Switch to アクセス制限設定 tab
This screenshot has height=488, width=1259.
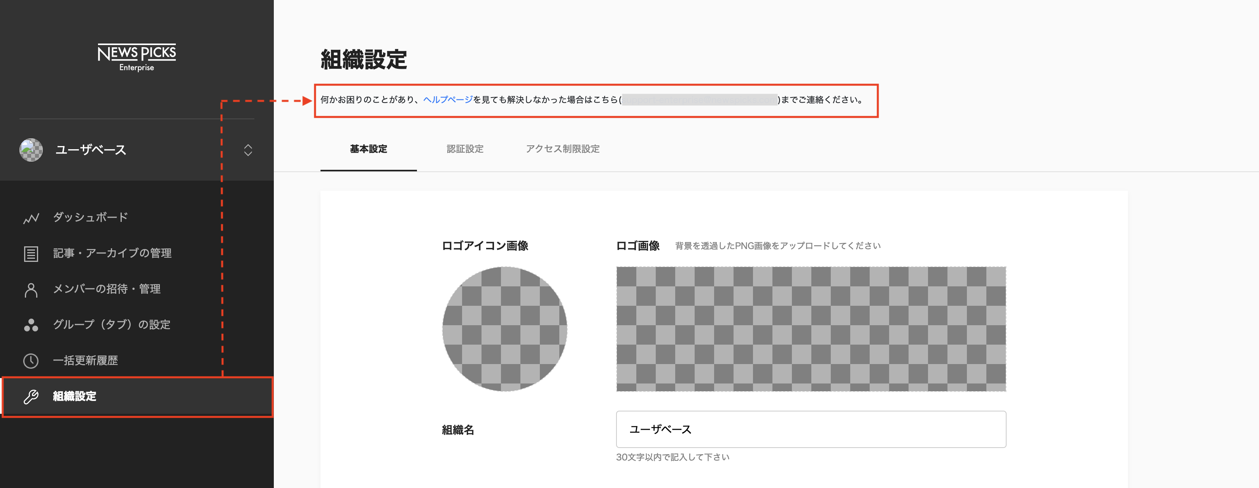[562, 149]
